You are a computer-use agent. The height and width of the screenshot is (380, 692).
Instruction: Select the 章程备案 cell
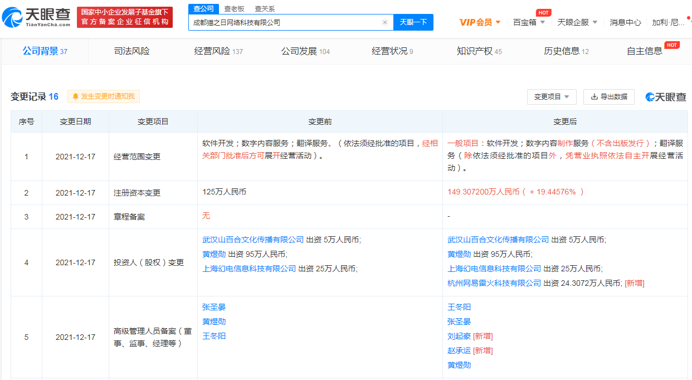(x=153, y=217)
